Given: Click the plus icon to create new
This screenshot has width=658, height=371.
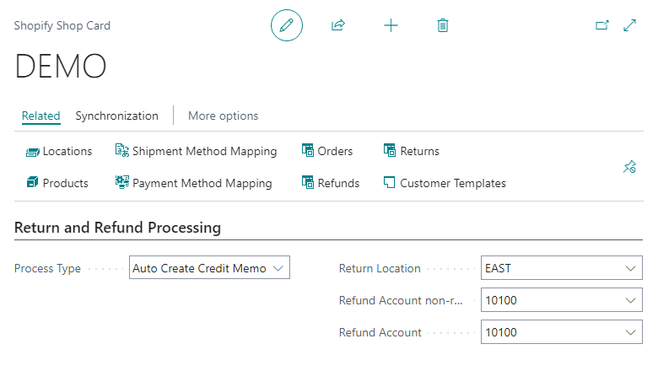Looking at the screenshot, I should tap(391, 25).
